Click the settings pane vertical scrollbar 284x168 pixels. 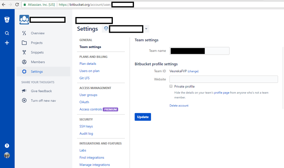(x=283, y=78)
